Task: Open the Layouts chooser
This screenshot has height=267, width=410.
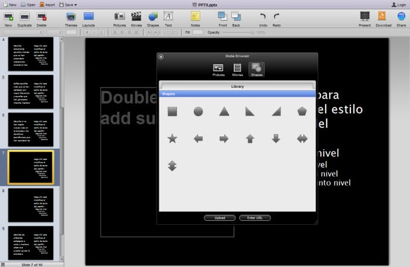Action: (89, 19)
